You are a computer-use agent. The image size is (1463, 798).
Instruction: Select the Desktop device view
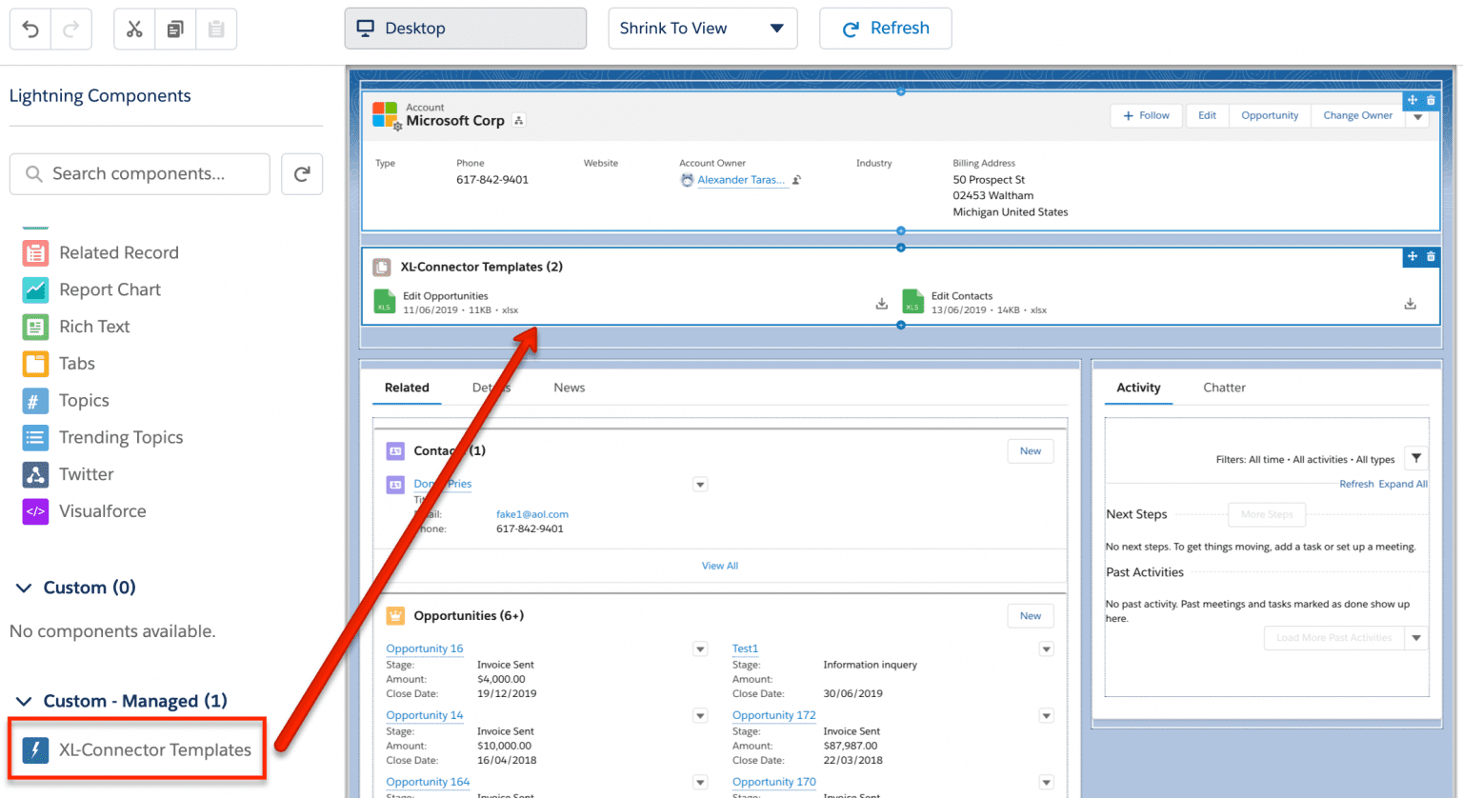click(x=465, y=28)
